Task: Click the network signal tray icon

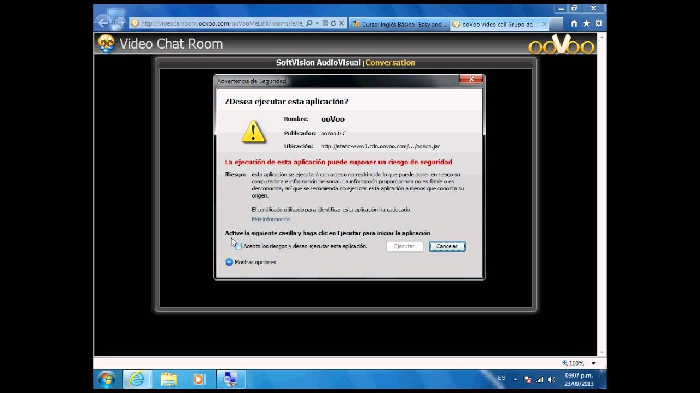Action: [x=540, y=379]
